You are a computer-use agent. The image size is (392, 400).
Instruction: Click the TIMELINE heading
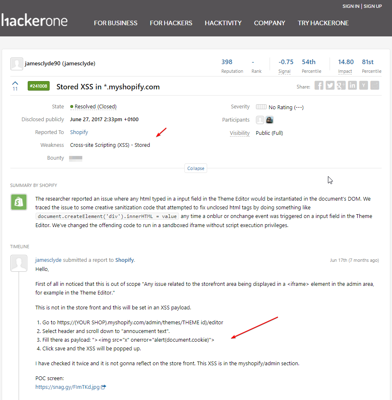point(19,247)
